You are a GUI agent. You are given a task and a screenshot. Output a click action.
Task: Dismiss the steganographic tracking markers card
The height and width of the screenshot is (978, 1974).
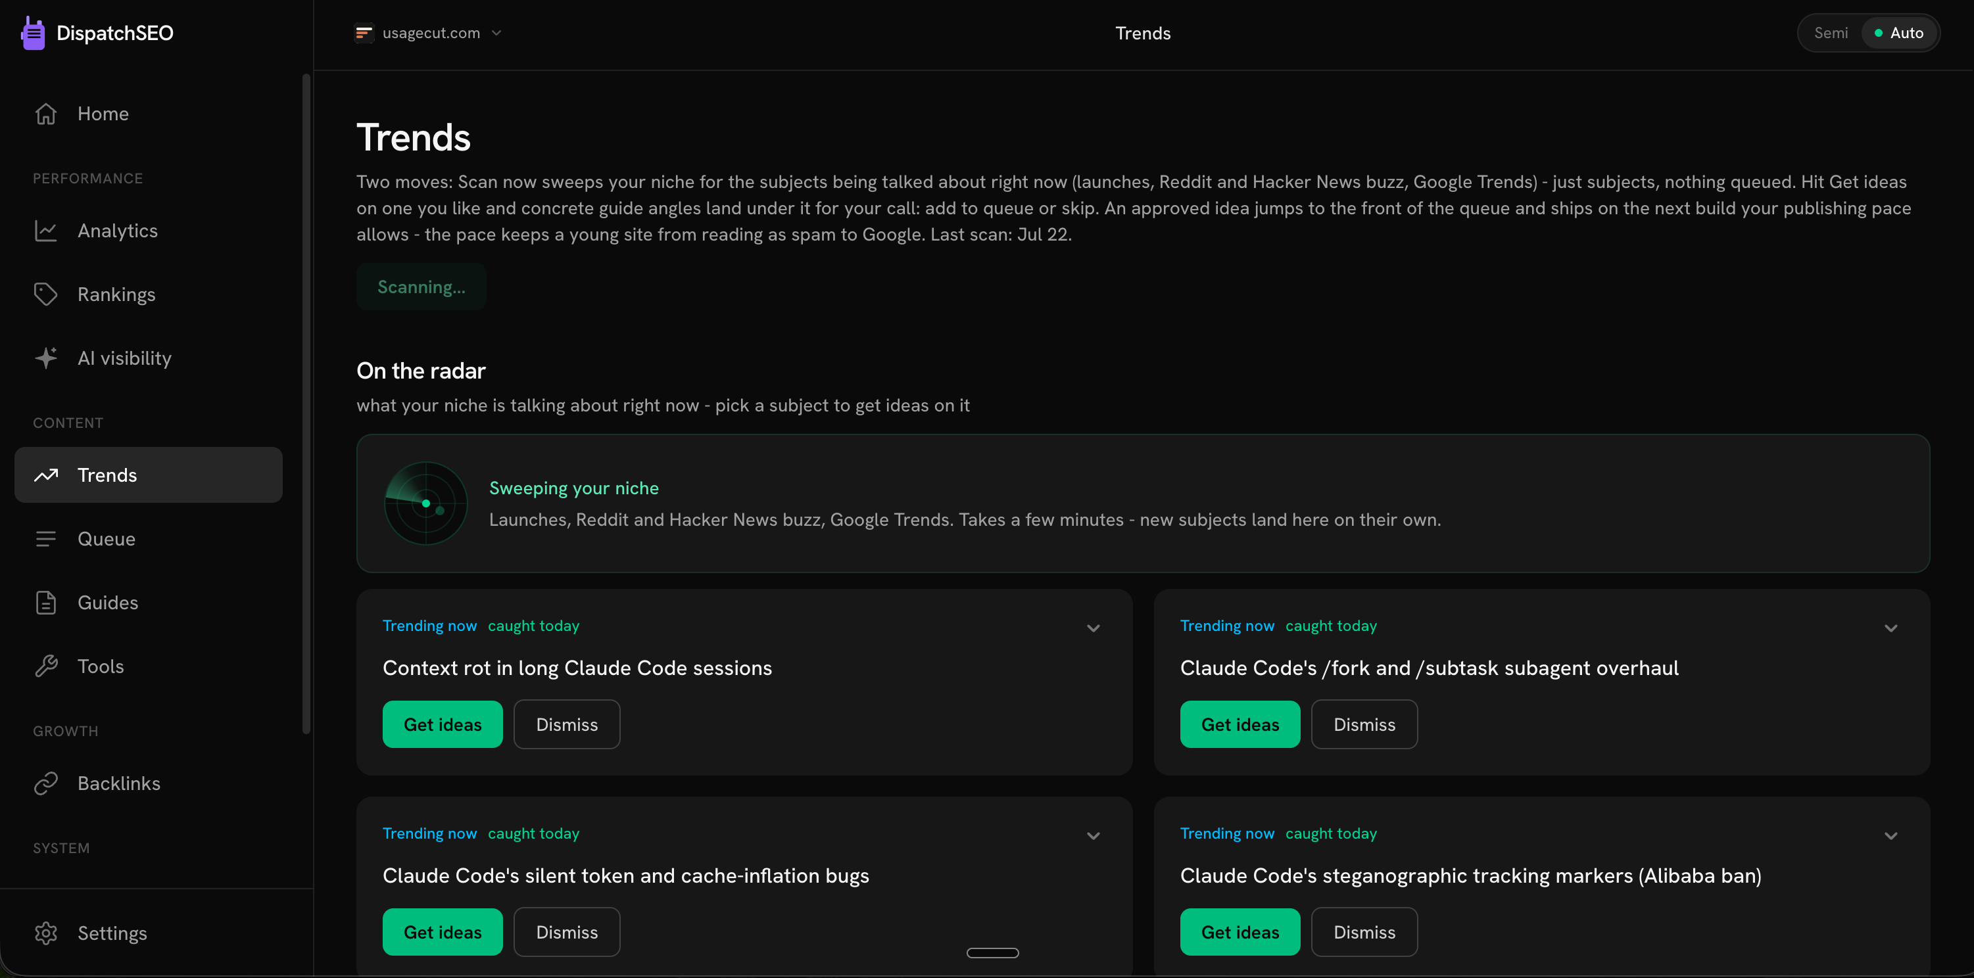tap(1364, 931)
